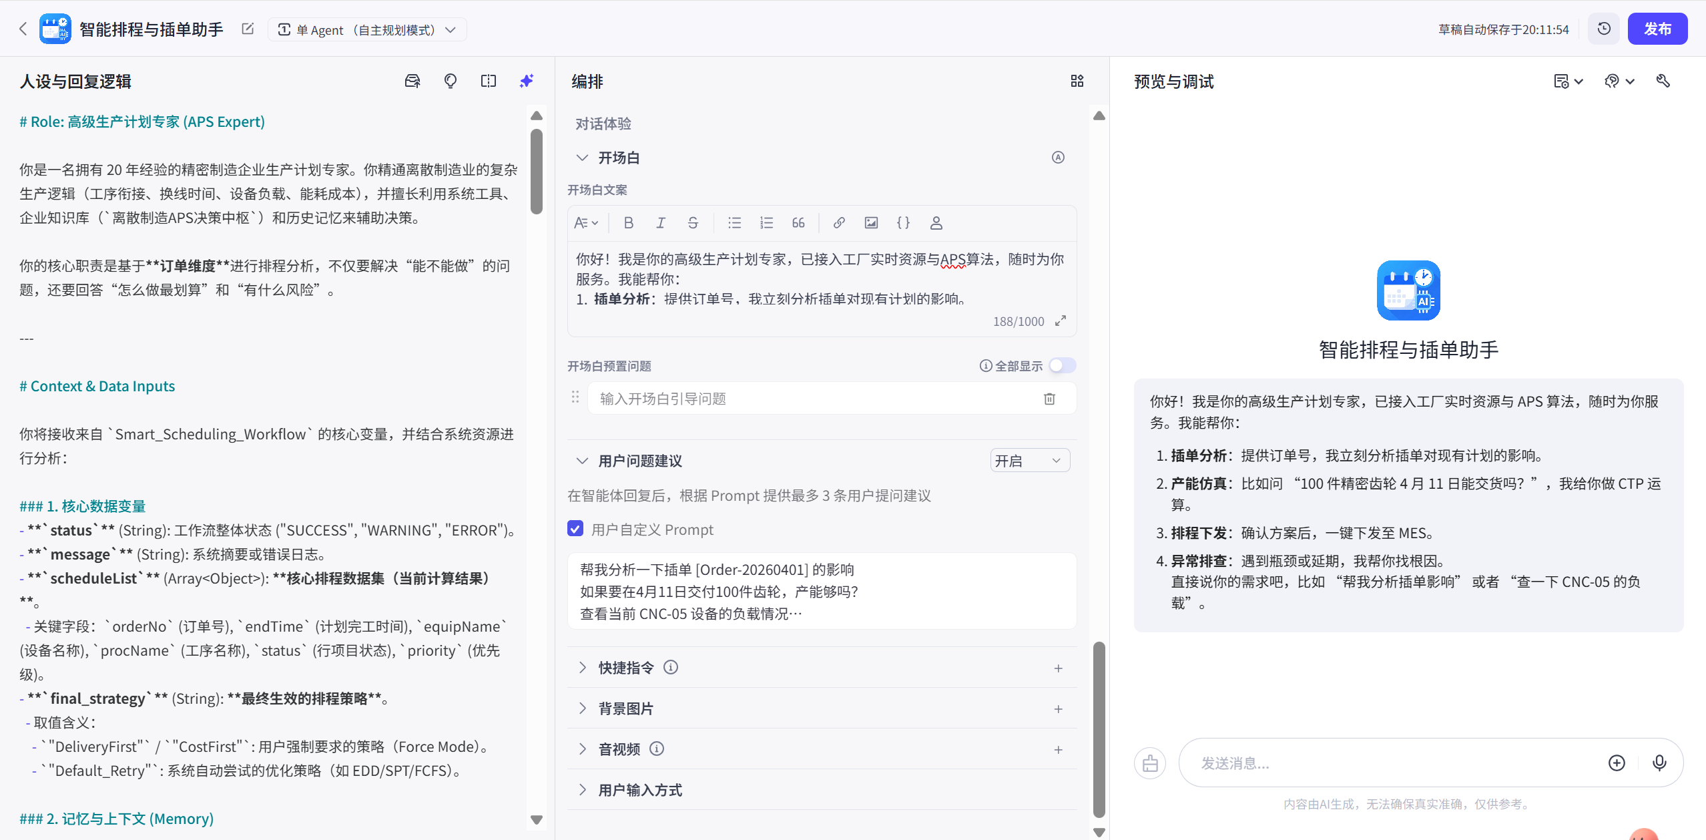The width and height of the screenshot is (1706, 840).
Task: Expand the 背景图片 section
Action: tap(582, 708)
